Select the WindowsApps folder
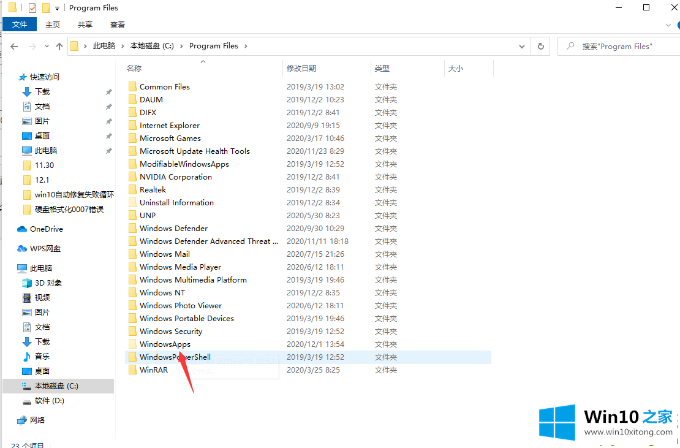Screen dimensions: 680x448 pyautogui.click(x=165, y=344)
